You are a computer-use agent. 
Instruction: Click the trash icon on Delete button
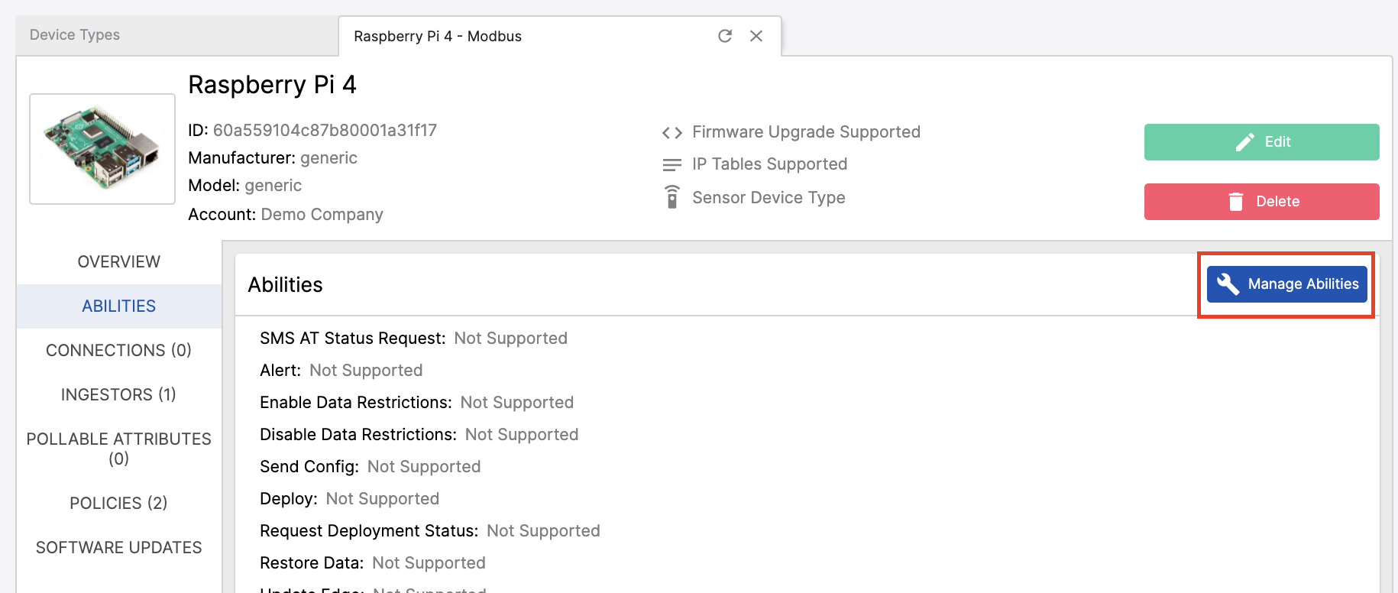click(x=1236, y=202)
